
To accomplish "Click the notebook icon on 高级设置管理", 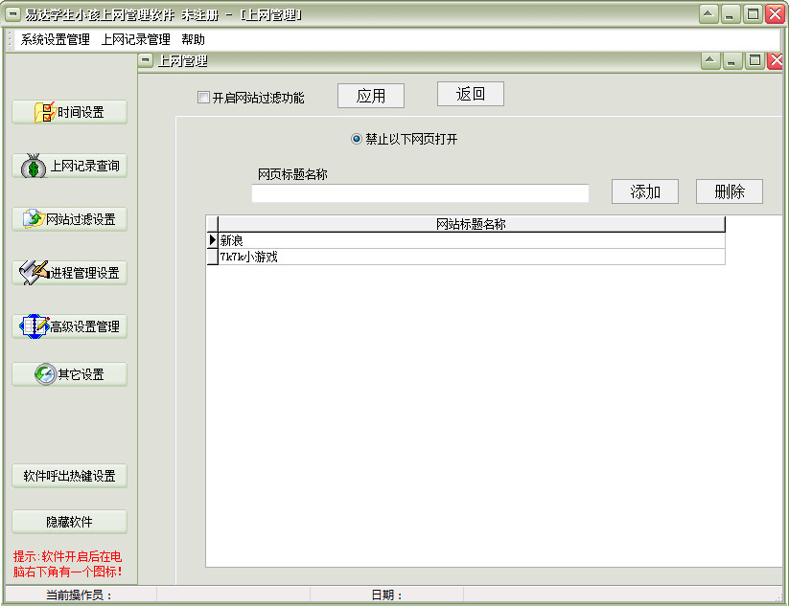I will [35, 326].
